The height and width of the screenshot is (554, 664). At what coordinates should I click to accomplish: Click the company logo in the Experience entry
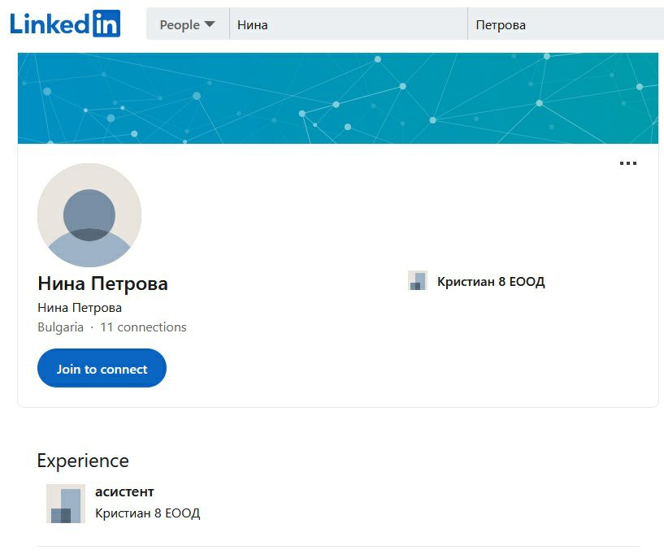coord(66,504)
